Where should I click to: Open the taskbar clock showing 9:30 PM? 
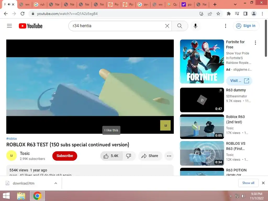pyautogui.click(x=256, y=196)
